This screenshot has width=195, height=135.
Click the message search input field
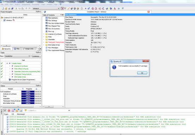pyautogui.click(x=48, y=110)
